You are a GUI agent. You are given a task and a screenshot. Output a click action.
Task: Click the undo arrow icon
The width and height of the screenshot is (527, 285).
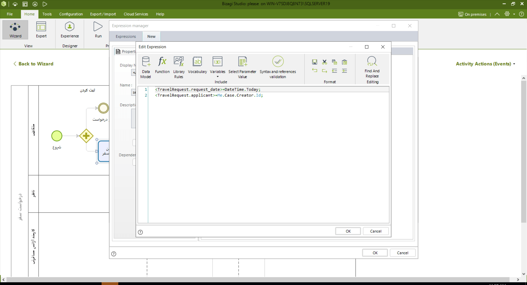tap(315, 71)
